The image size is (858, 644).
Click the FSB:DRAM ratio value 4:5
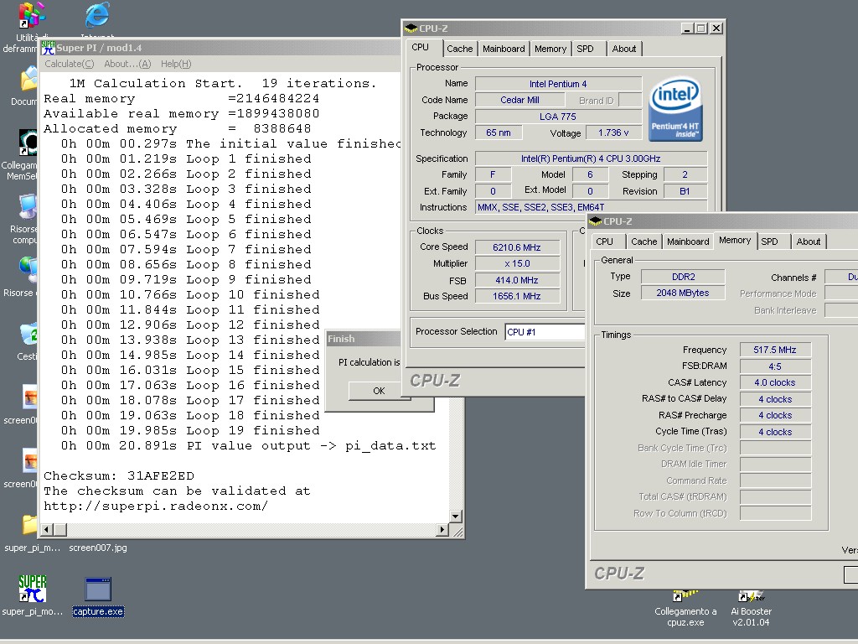tap(775, 366)
